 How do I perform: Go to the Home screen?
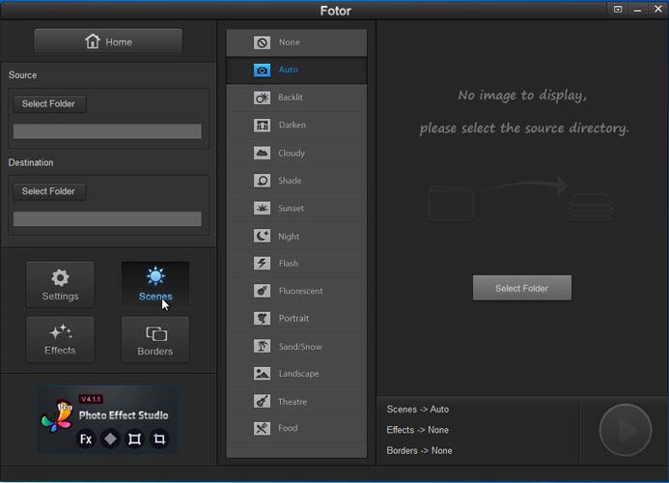(x=108, y=42)
